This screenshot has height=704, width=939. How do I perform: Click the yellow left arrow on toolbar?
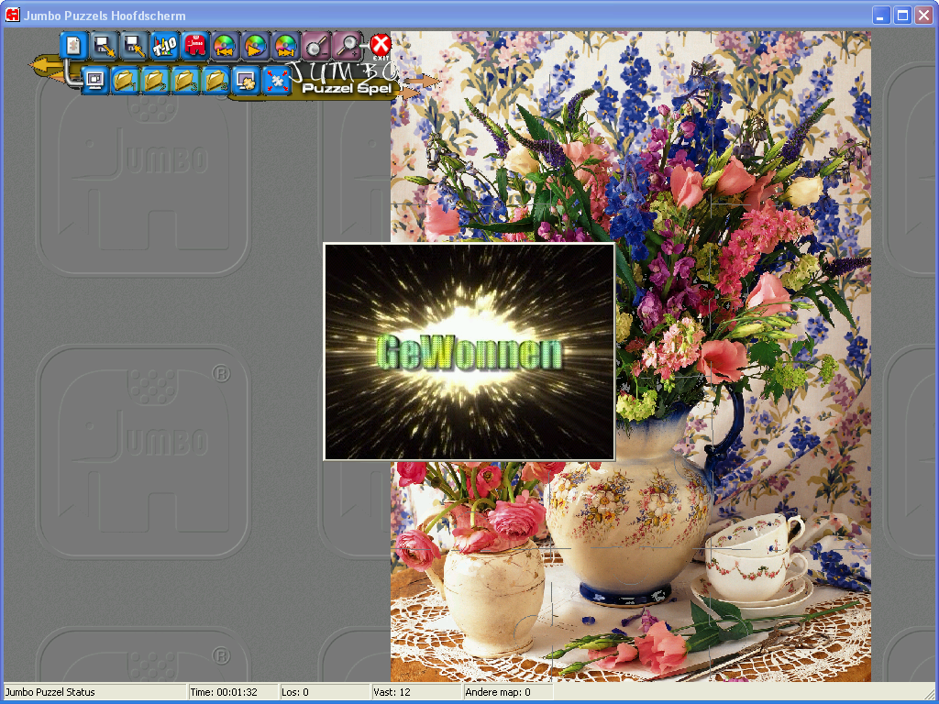46,65
